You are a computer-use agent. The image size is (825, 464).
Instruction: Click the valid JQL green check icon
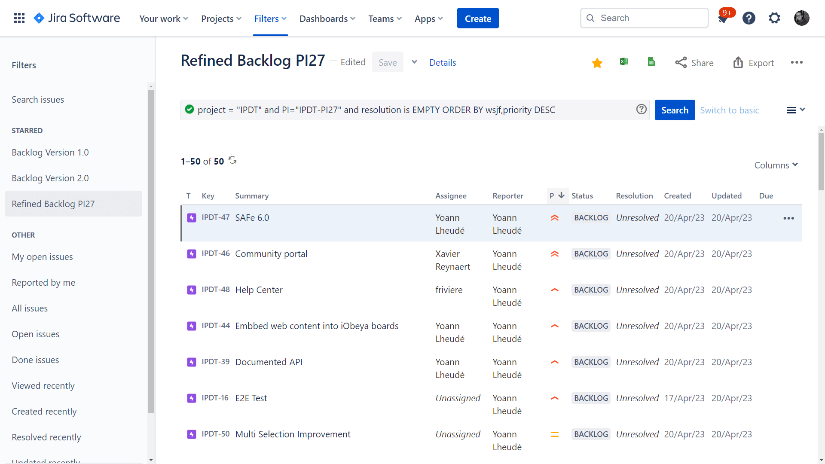[x=189, y=109]
